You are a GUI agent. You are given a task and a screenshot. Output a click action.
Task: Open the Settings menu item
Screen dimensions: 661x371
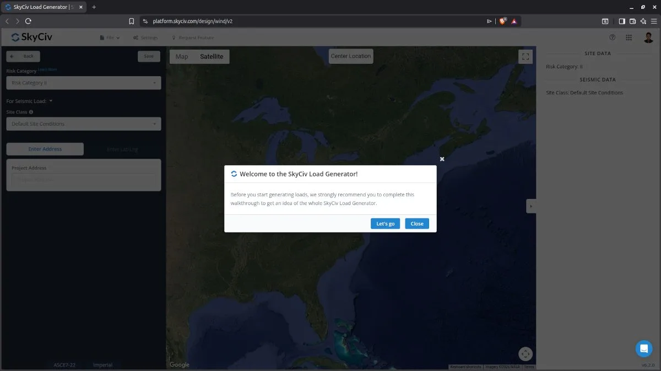[145, 37]
